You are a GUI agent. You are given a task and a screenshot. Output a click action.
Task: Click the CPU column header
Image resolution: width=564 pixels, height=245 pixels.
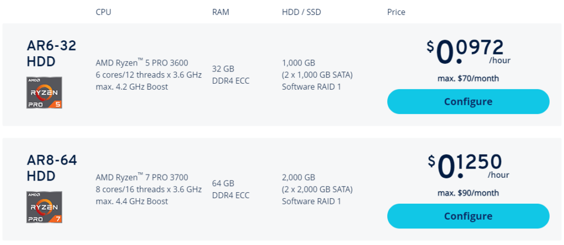point(103,12)
